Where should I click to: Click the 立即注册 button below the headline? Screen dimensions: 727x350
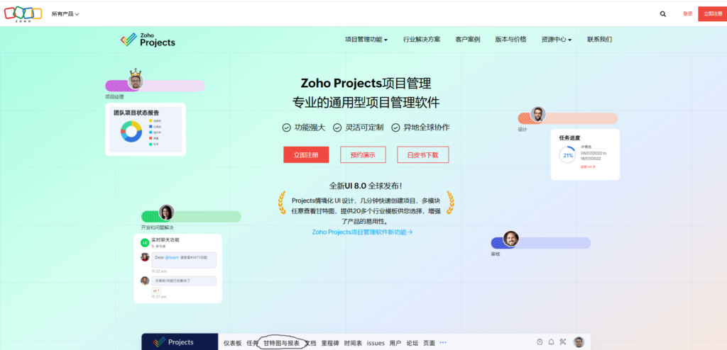[306, 155]
